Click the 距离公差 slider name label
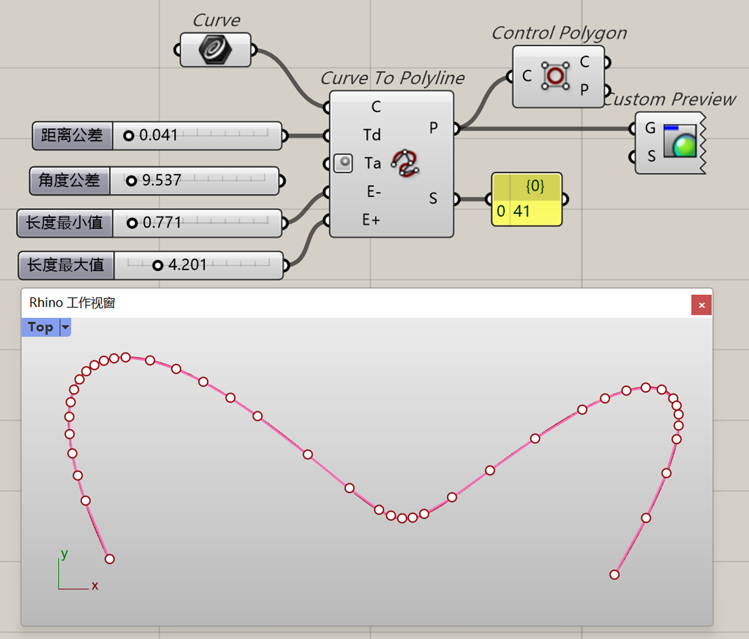 click(72, 135)
